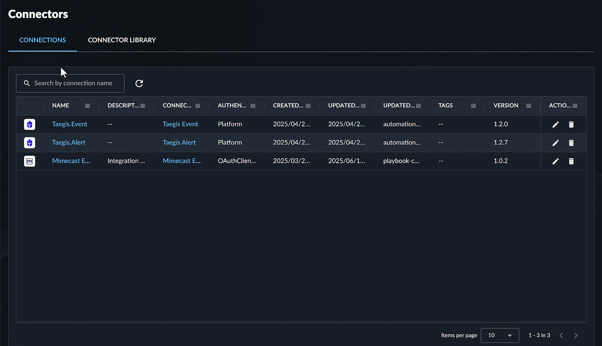
Task: Open the AUTHEN... column menu
Action: click(x=253, y=106)
